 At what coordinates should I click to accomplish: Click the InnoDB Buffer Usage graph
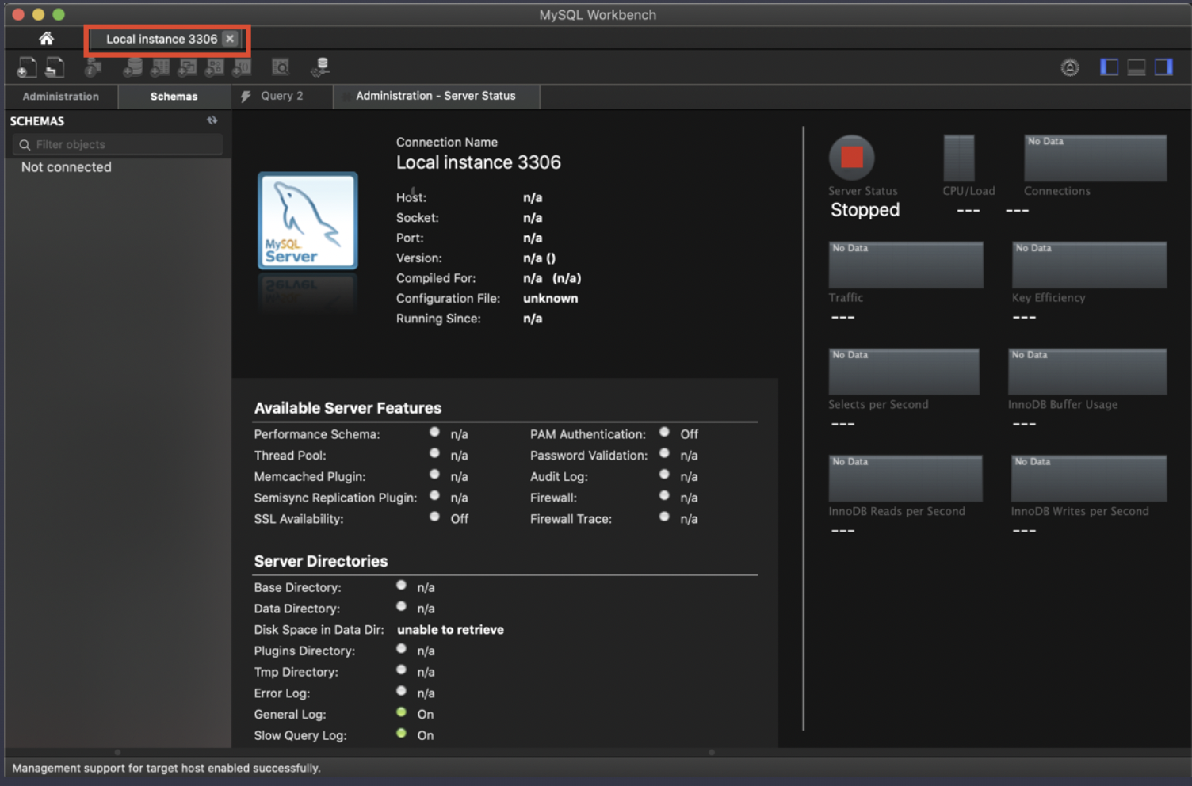click(x=1087, y=372)
